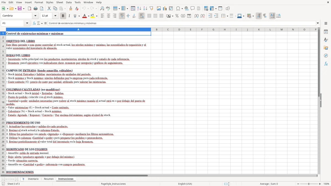This screenshot has width=331, height=186.
Task: Open Print Preview from toolbar
Action: [x=42, y=9]
